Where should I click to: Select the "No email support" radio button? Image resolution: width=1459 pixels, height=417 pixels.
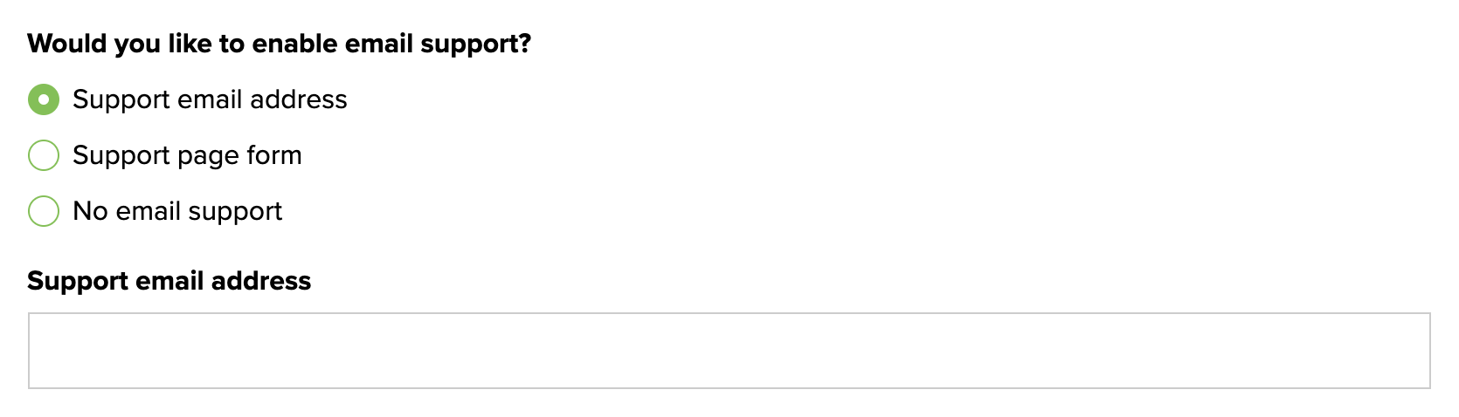click(44, 211)
